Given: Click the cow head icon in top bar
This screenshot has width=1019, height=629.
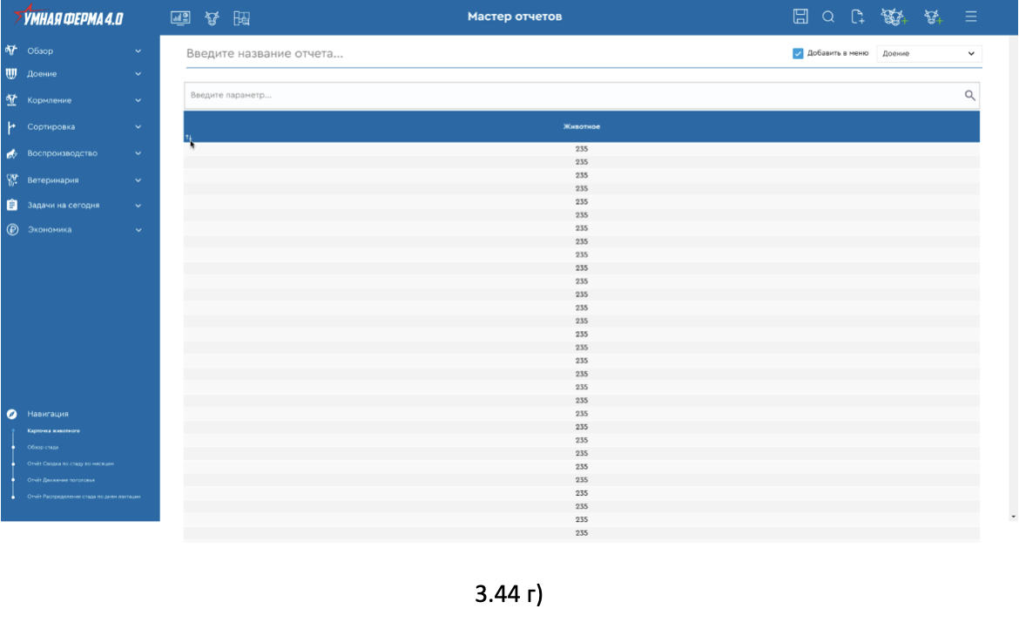Looking at the screenshot, I should (212, 18).
